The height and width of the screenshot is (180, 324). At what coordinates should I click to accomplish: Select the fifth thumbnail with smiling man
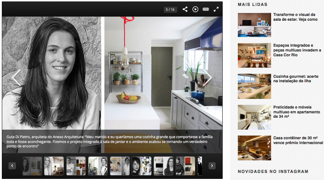pos(120,166)
